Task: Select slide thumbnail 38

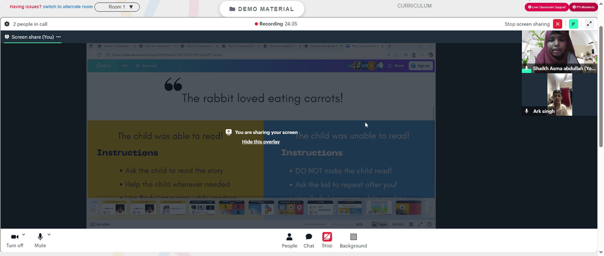Action: (143, 208)
